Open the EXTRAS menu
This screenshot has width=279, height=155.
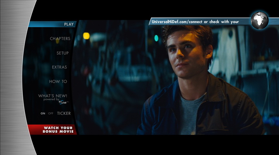[x=59, y=67]
